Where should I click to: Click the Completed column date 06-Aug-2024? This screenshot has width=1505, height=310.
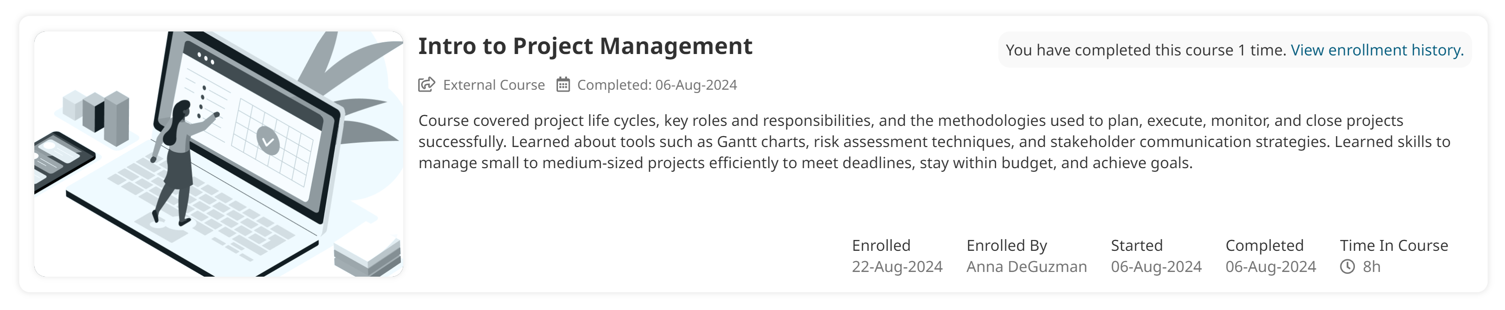(1270, 266)
